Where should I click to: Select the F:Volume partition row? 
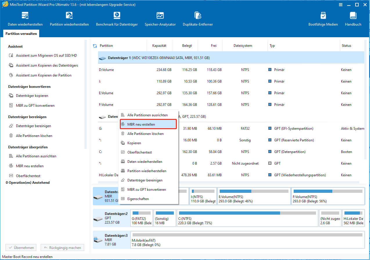click(x=231, y=105)
